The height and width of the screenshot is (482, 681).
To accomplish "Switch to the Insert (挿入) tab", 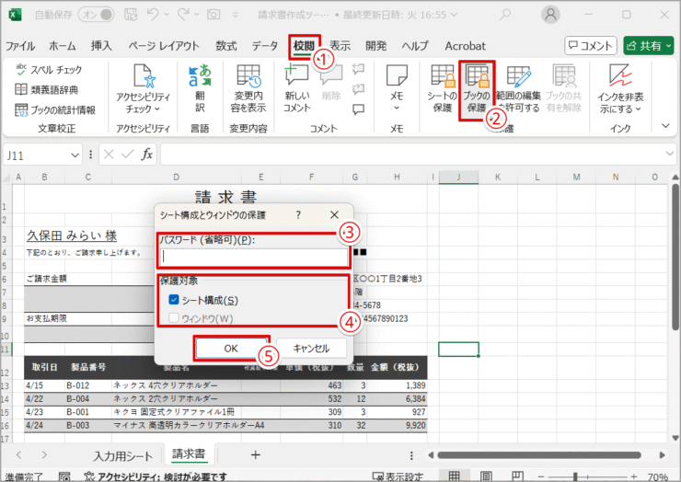I will (101, 46).
